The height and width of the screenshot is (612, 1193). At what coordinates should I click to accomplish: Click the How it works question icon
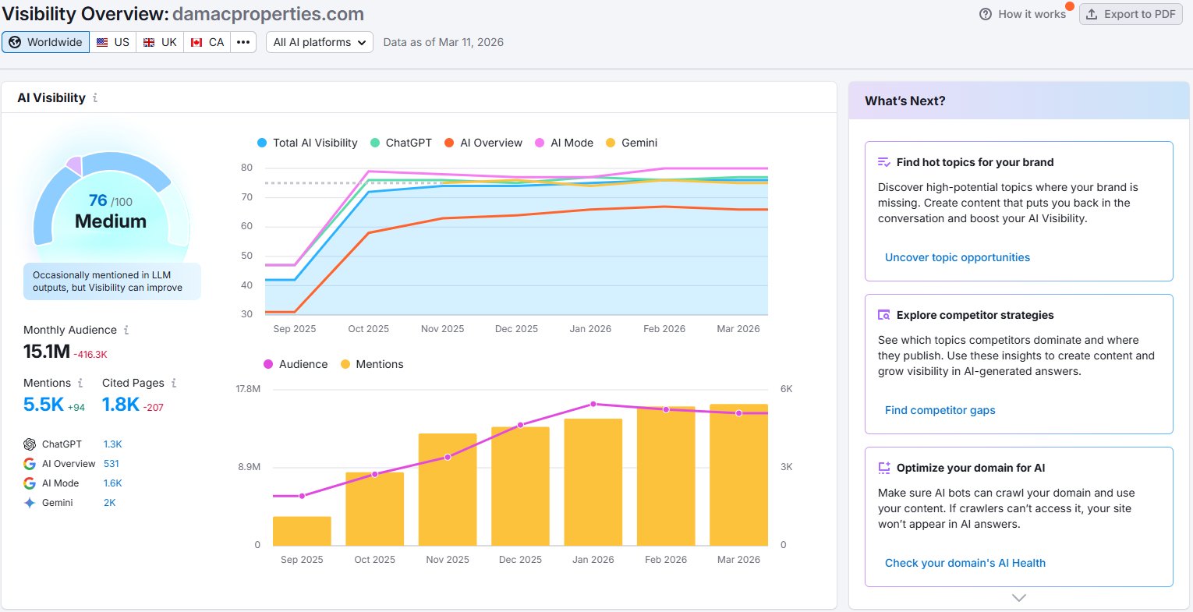[x=986, y=14]
